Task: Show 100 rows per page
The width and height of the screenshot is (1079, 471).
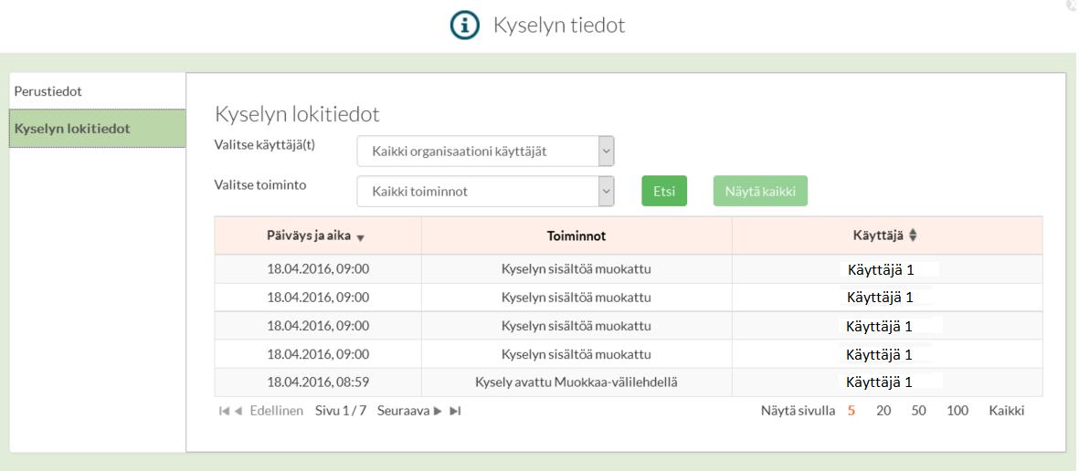Action: (957, 411)
